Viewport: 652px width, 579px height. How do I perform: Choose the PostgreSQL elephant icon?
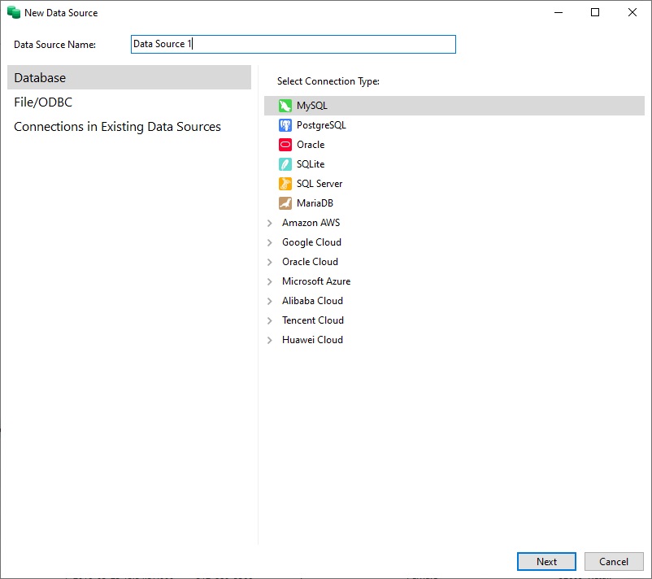pos(285,125)
